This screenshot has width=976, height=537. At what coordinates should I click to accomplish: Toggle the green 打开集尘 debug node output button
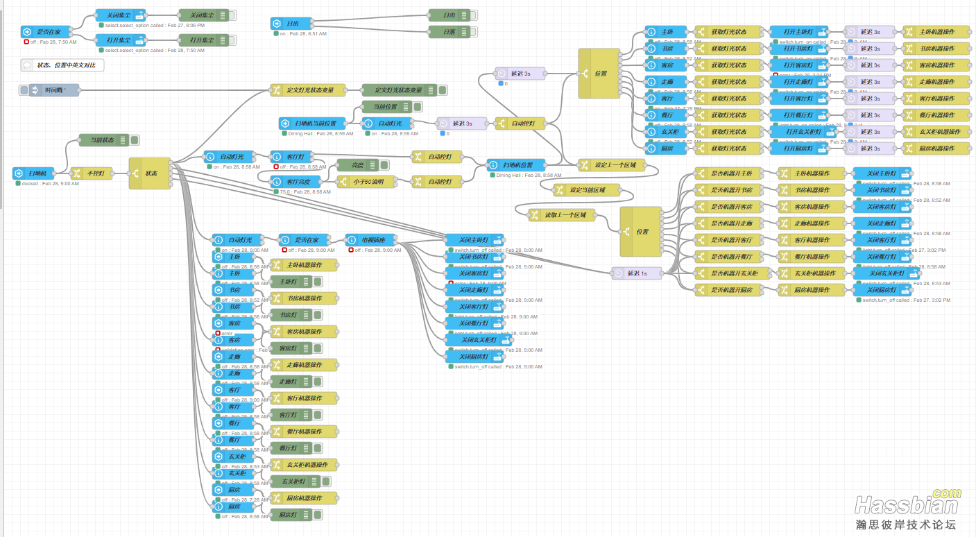(x=232, y=40)
